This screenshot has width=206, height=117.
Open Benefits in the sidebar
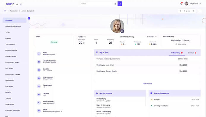(x=8, y=92)
